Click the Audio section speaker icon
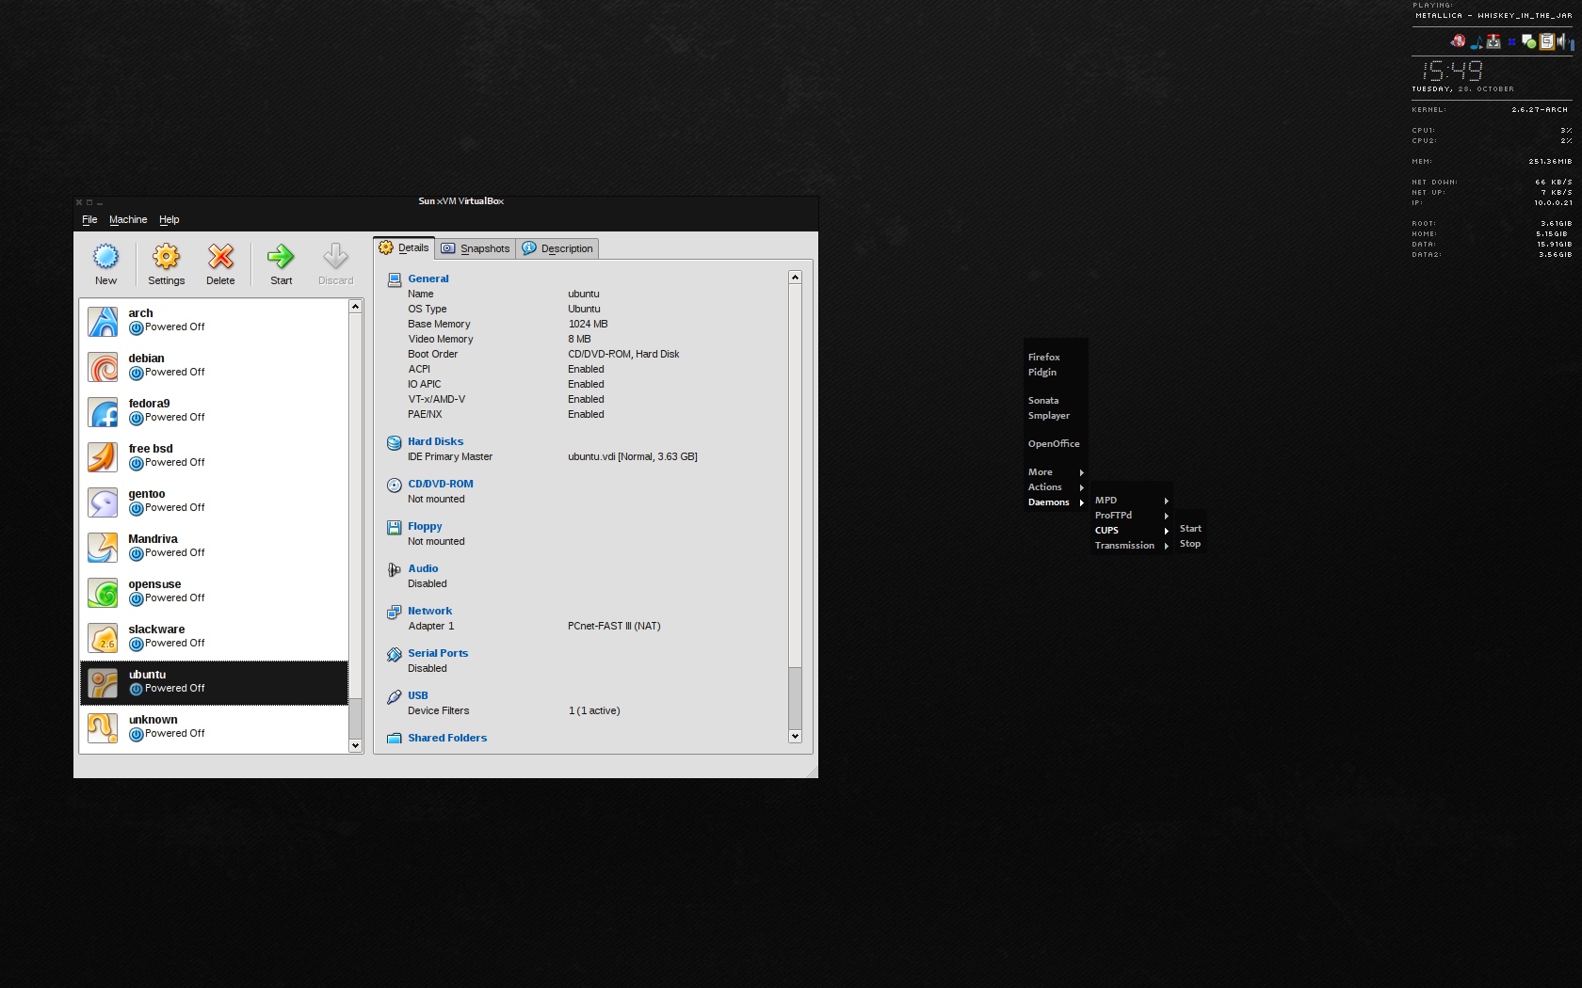The height and width of the screenshot is (988, 1582). [395, 569]
